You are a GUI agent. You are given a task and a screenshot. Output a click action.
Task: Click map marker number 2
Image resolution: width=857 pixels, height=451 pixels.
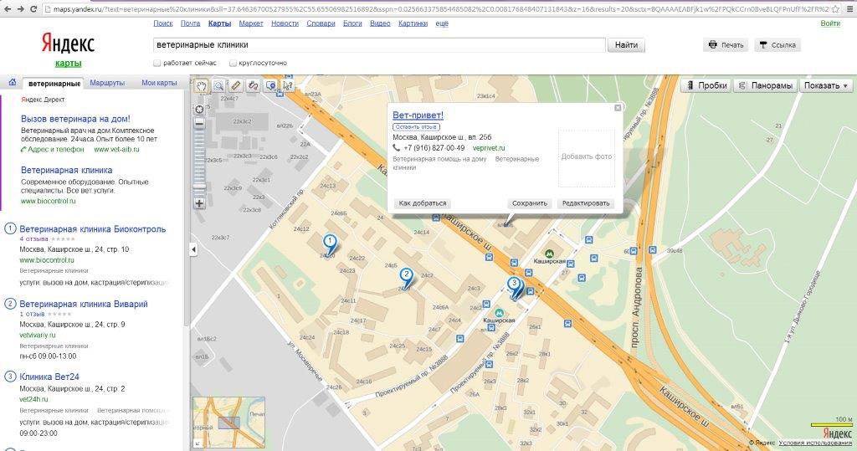406,279
